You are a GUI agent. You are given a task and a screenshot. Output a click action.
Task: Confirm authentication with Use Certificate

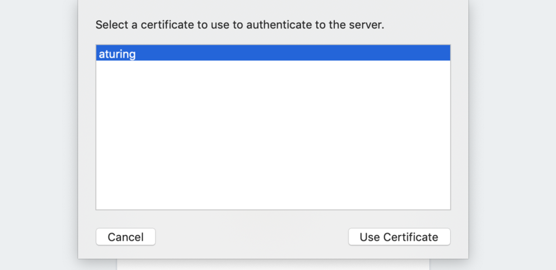(x=399, y=237)
